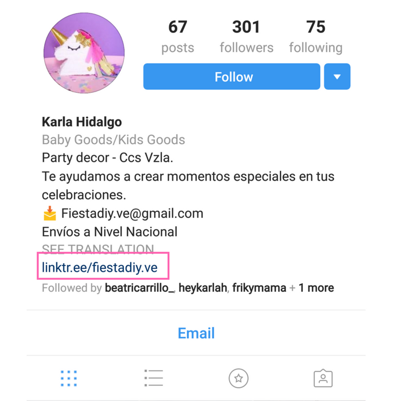The image size is (401, 401).
Task: Click the Fiestadiy.ve@gmail.com email text
Action: [132, 214]
